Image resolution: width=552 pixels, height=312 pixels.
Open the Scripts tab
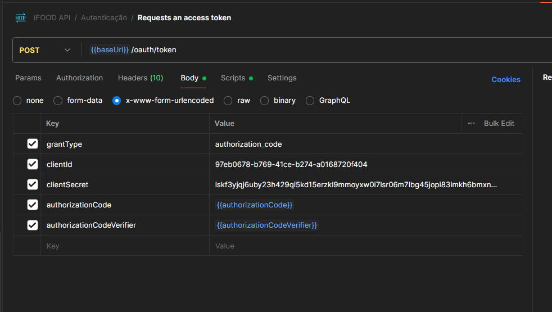pos(233,78)
